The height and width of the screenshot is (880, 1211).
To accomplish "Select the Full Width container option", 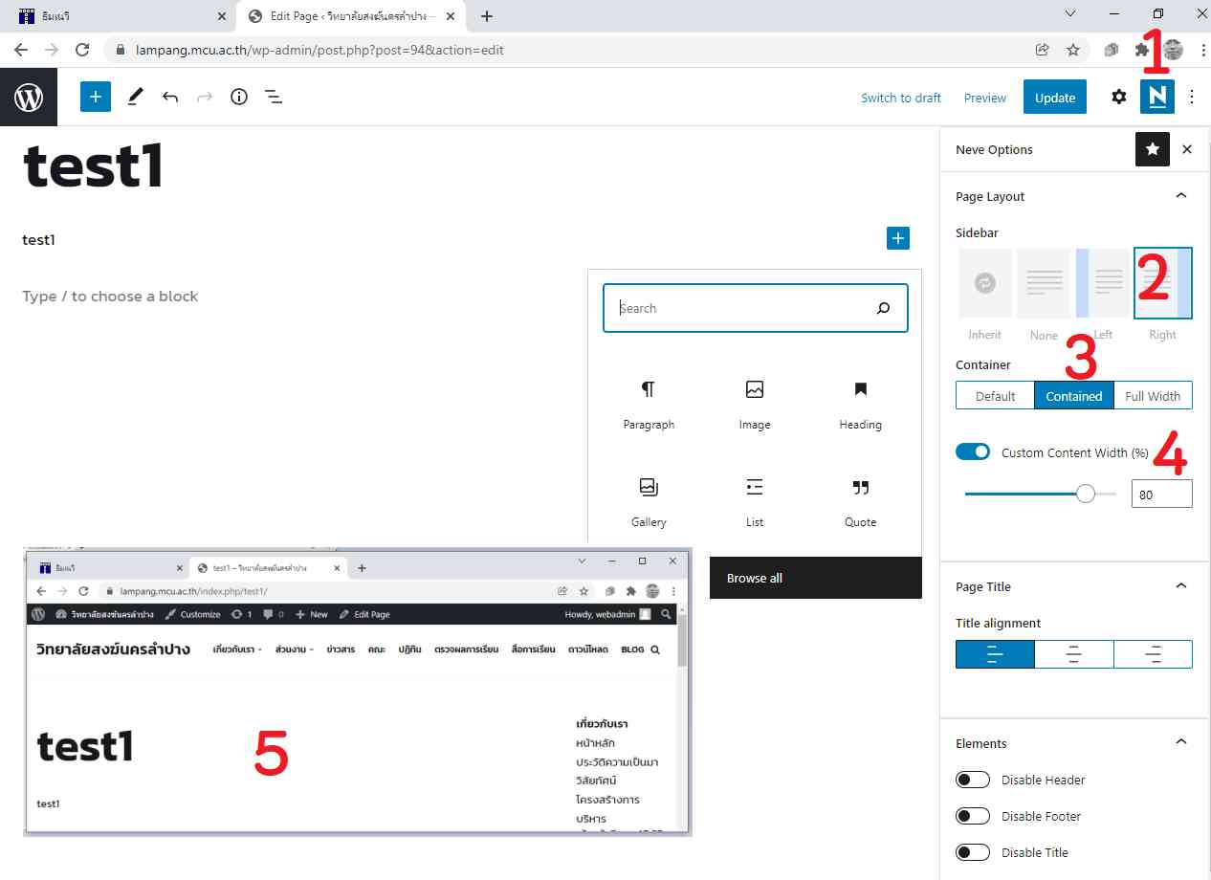I will pyautogui.click(x=1153, y=396).
